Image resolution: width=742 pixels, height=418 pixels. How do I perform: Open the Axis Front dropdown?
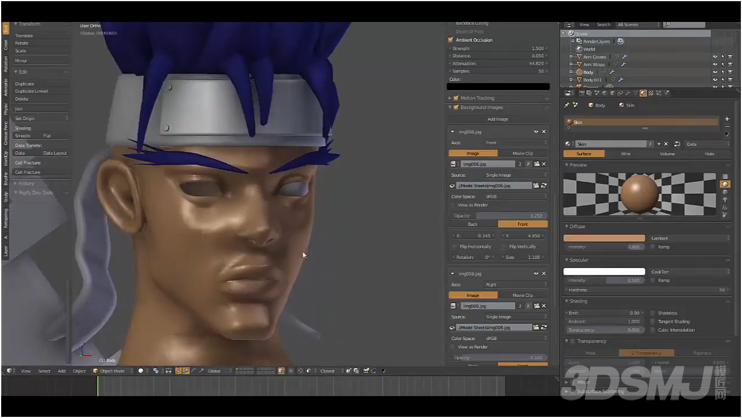click(x=515, y=143)
